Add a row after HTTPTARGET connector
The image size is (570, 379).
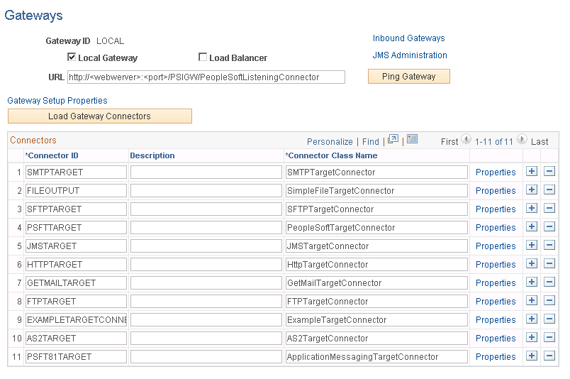532,264
